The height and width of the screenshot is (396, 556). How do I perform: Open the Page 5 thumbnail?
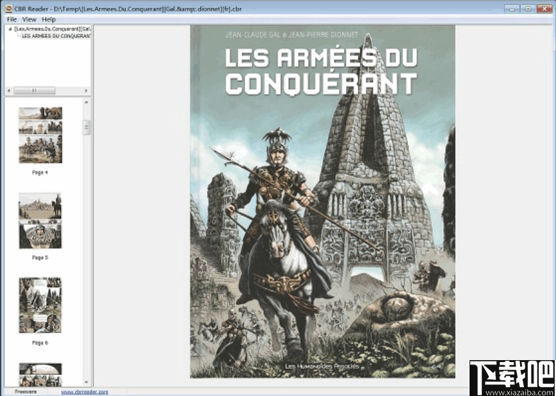[40, 220]
